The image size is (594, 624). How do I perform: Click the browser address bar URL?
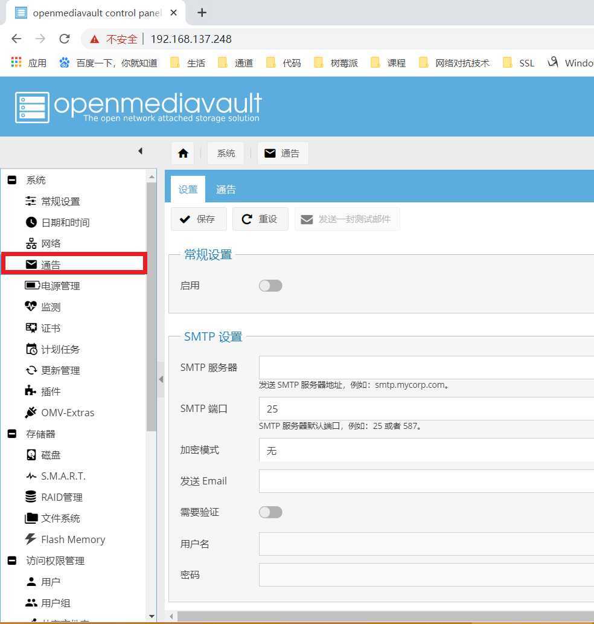click(191, 39)
